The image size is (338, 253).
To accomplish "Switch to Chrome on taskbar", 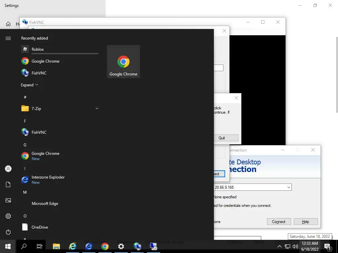I will (x=105, y=246).
